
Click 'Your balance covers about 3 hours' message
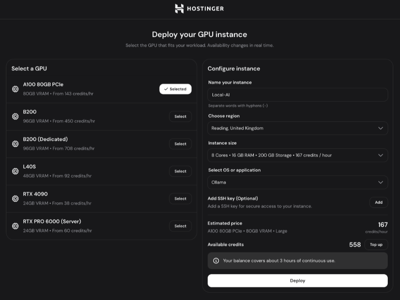click(279, 261)
